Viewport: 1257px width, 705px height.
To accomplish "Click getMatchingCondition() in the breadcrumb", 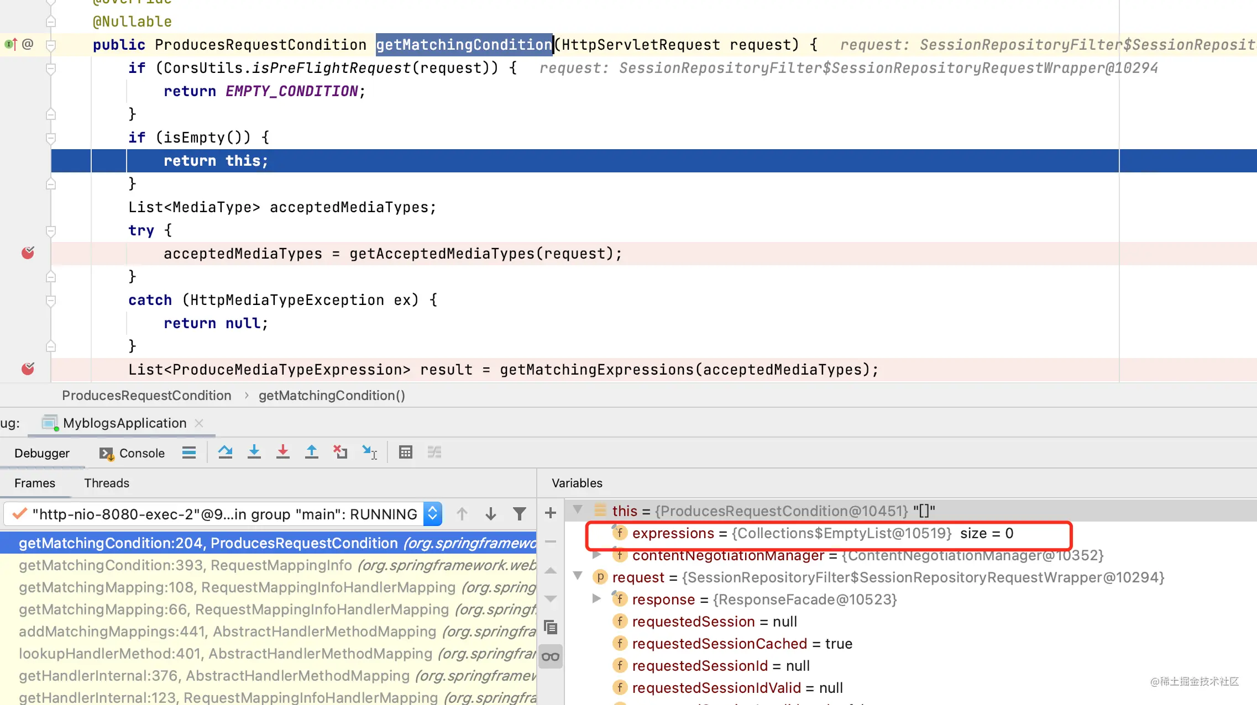I will [332, 396].
